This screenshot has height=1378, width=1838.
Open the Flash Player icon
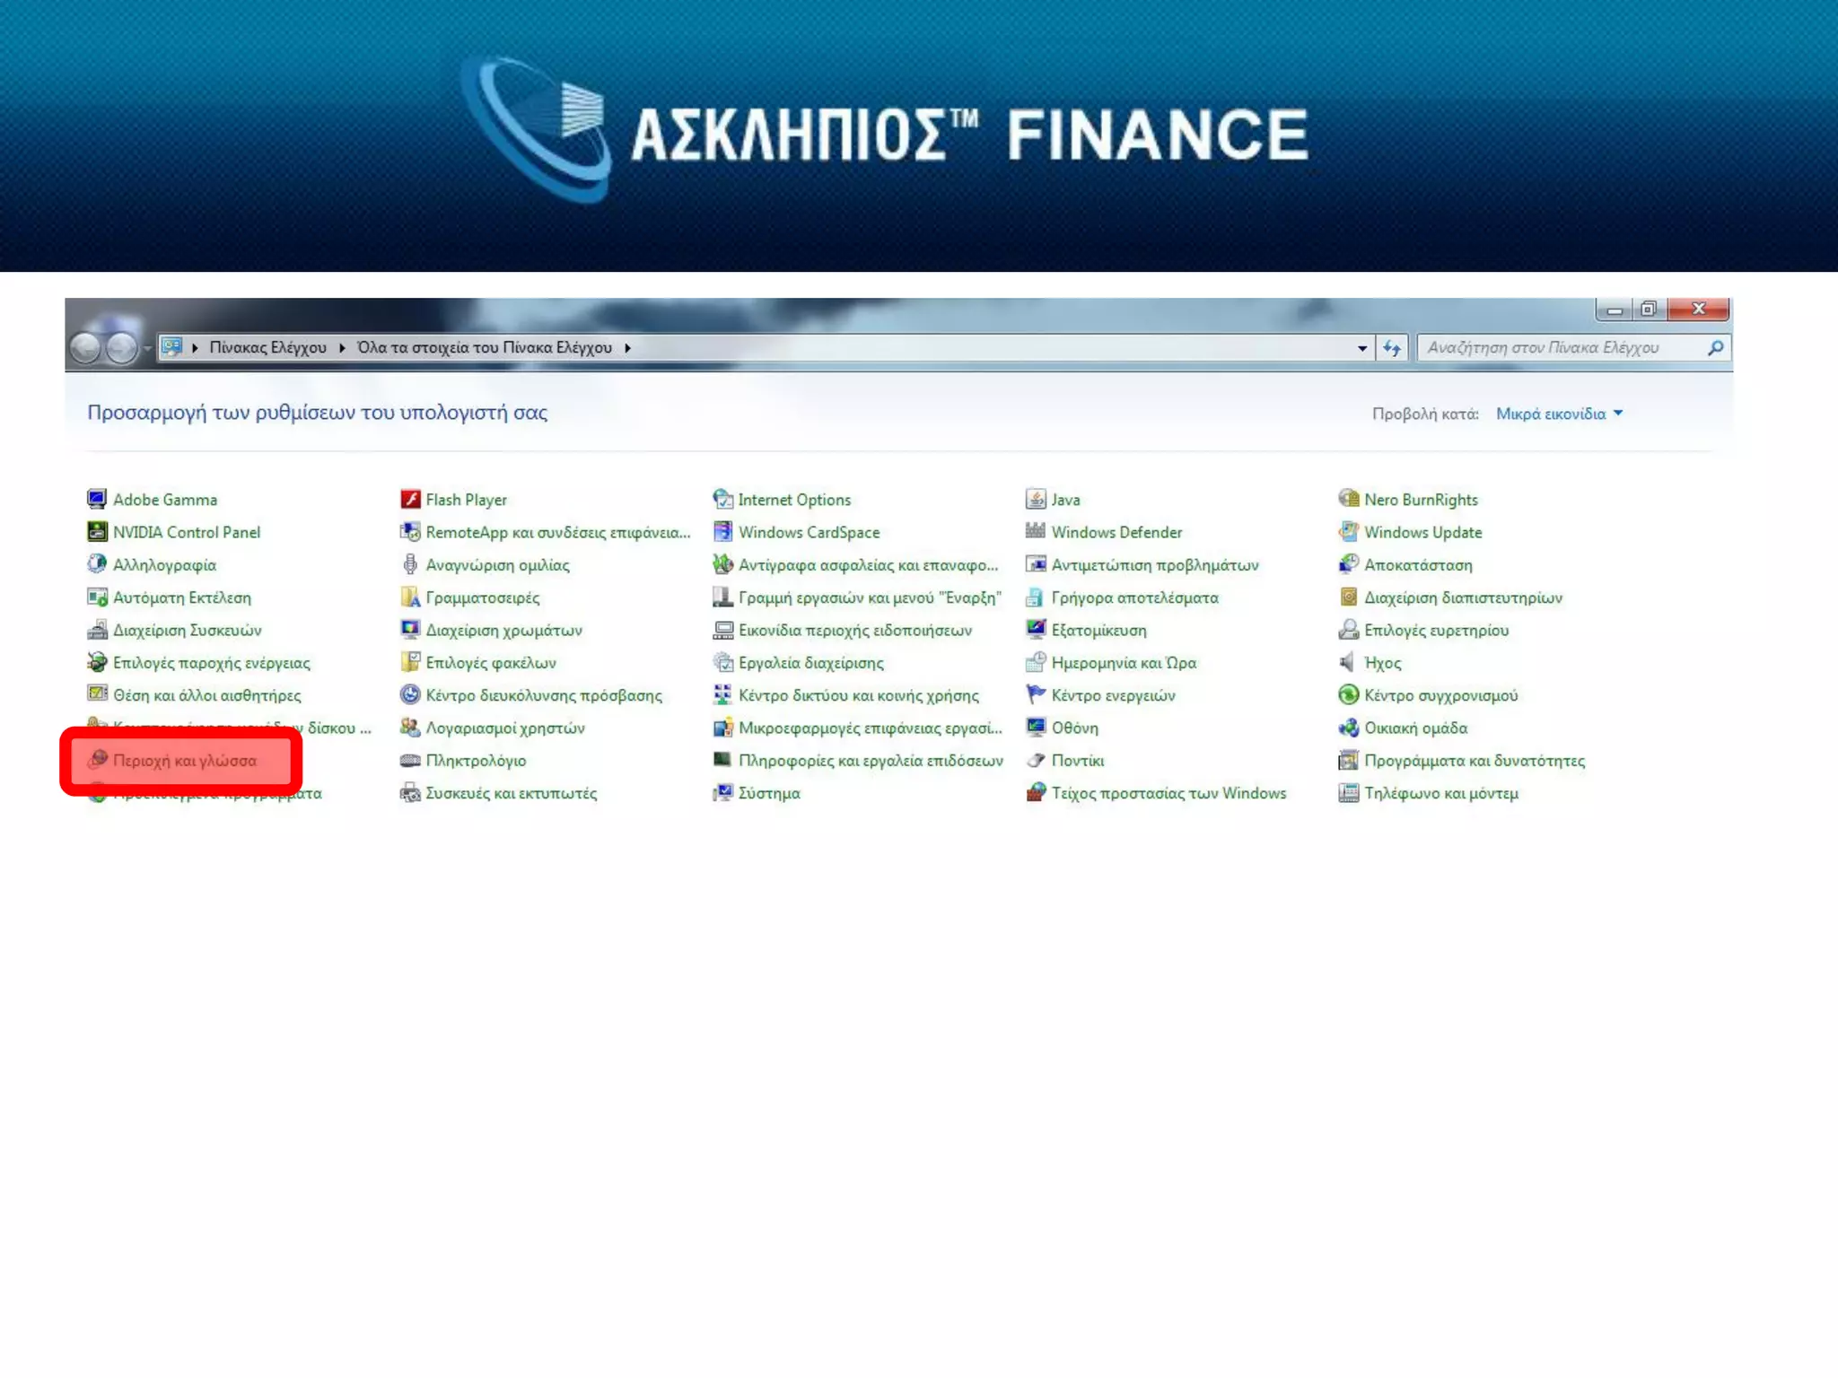coord(410,500)
